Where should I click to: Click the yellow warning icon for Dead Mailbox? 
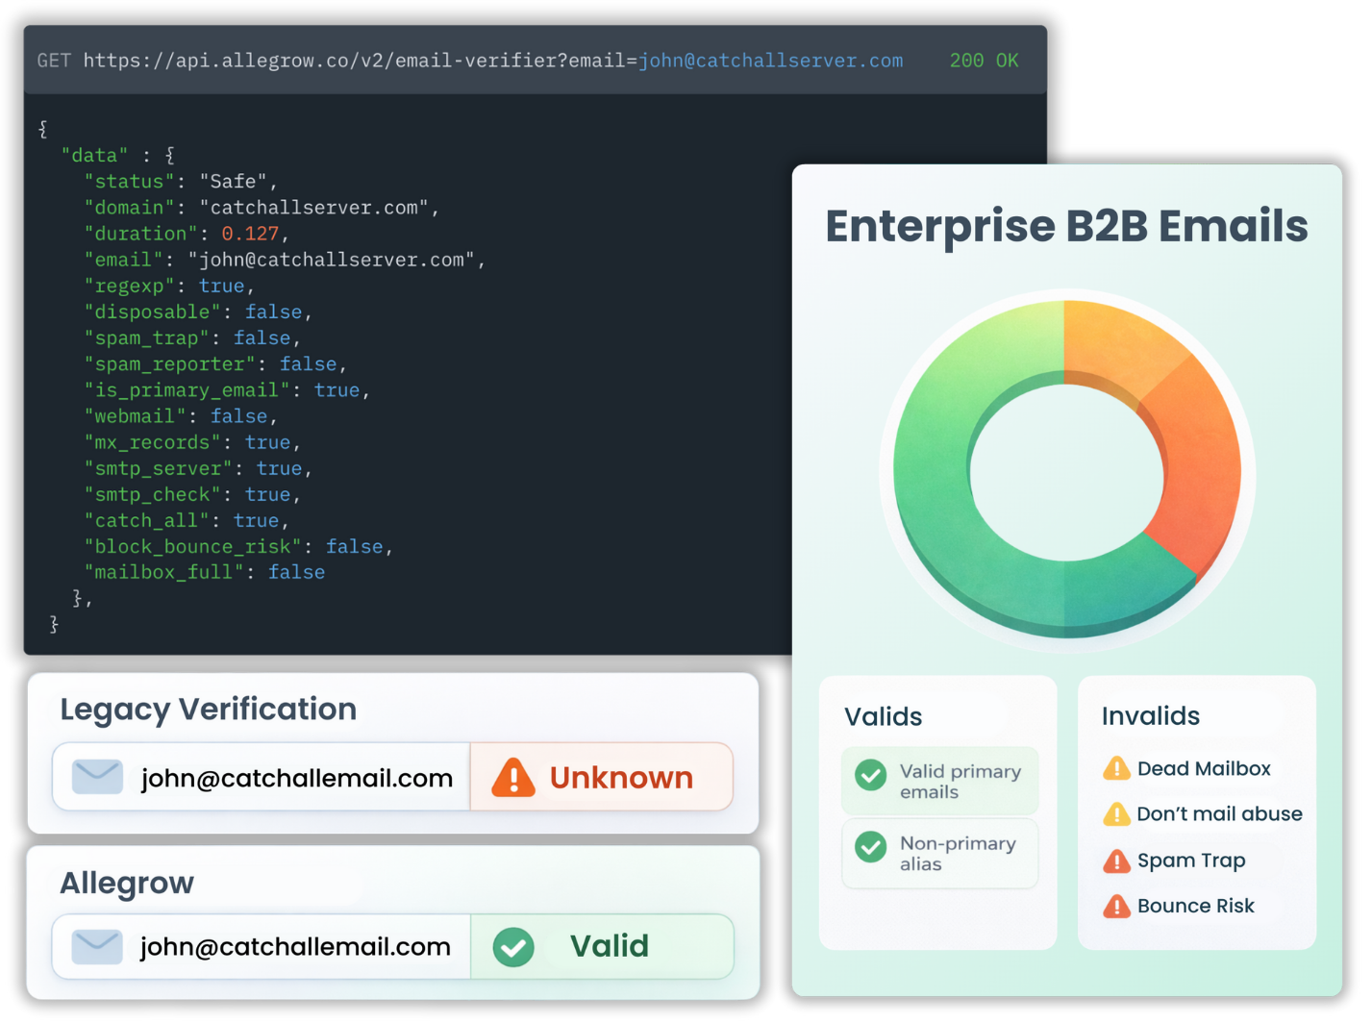click(x=1116, y=768)
